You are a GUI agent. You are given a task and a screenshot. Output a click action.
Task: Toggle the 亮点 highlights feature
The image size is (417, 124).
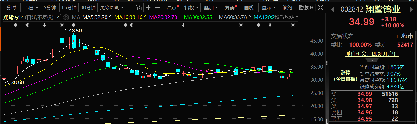tap(172, 7)
